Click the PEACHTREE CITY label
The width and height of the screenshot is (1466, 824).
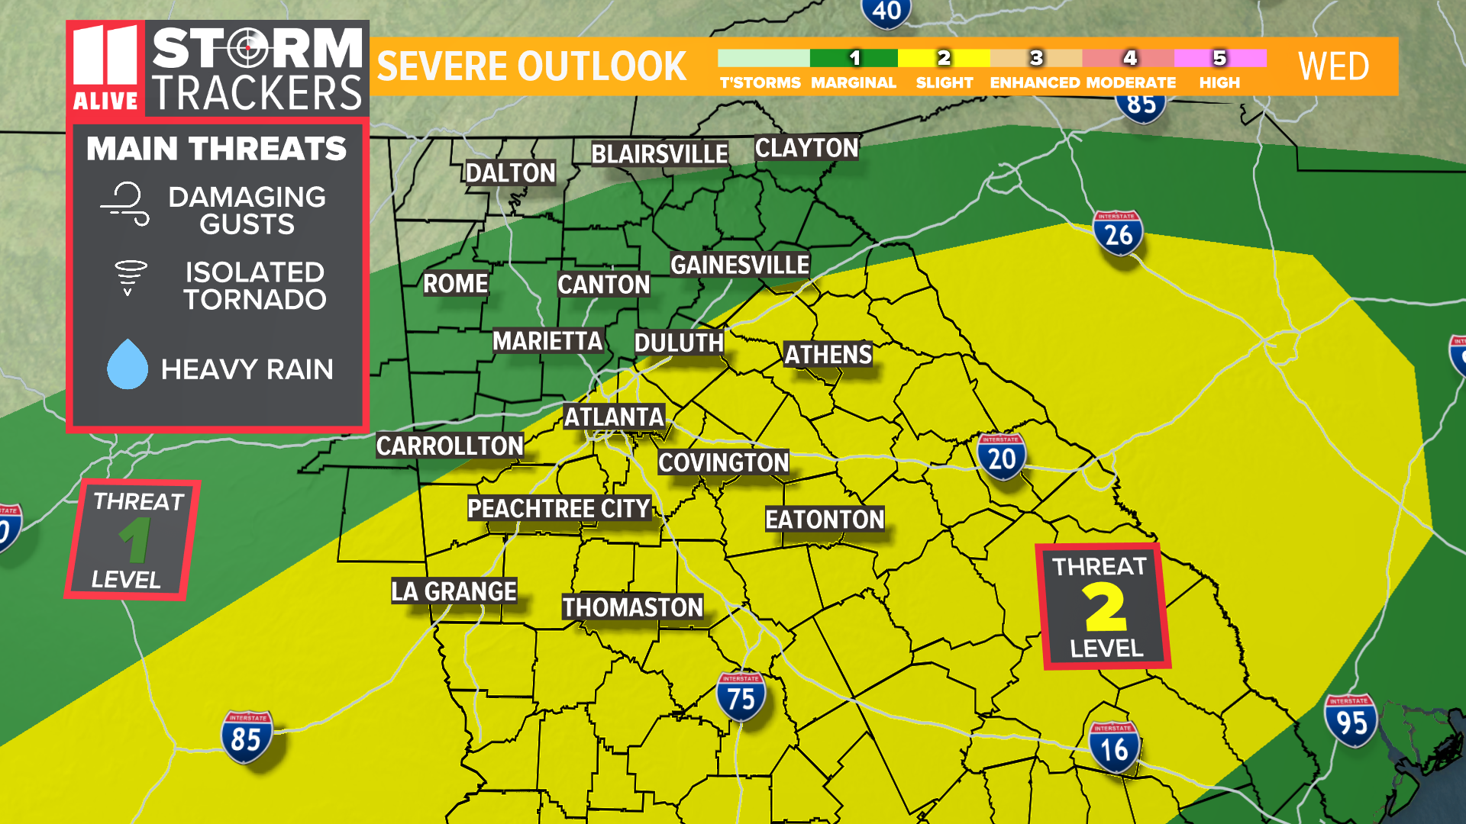(559, 508)
